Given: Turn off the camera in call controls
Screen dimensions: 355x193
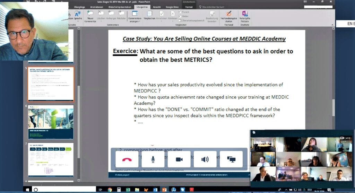Looking at the screenshot, I should tap(179, 159).
